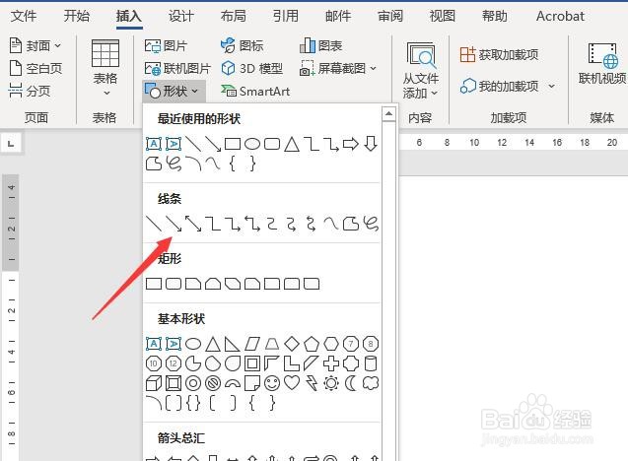Select the cloud shape

[371, 383]
